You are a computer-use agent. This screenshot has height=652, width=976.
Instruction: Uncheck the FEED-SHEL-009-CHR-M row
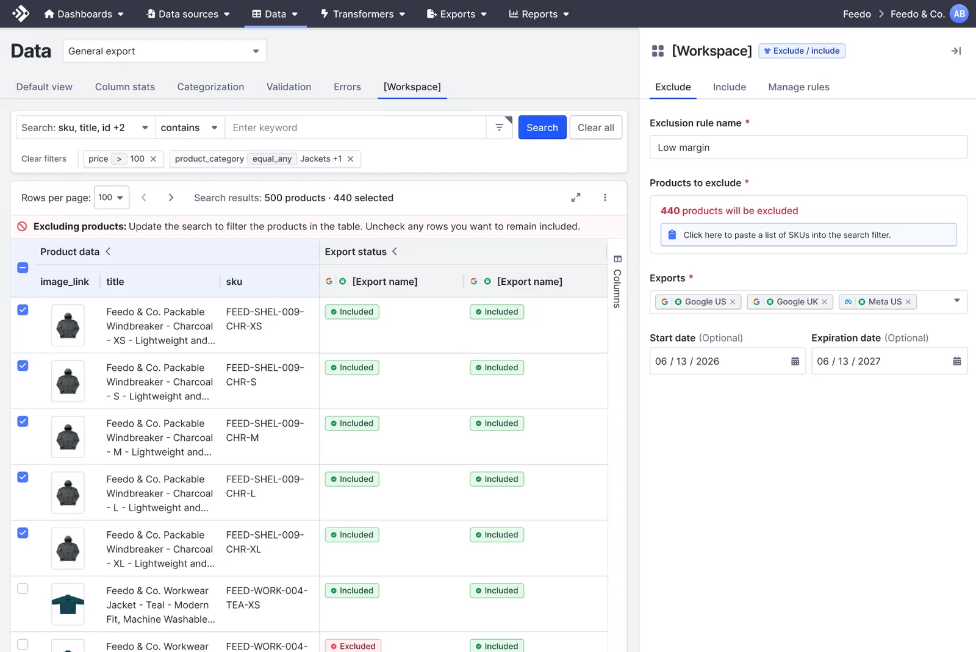coord(23,421)
